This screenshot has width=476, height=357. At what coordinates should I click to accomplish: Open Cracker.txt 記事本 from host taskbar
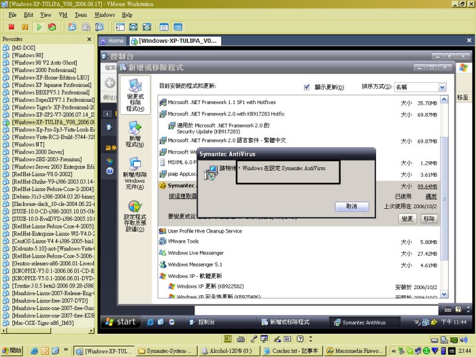[x=291, y=351]
